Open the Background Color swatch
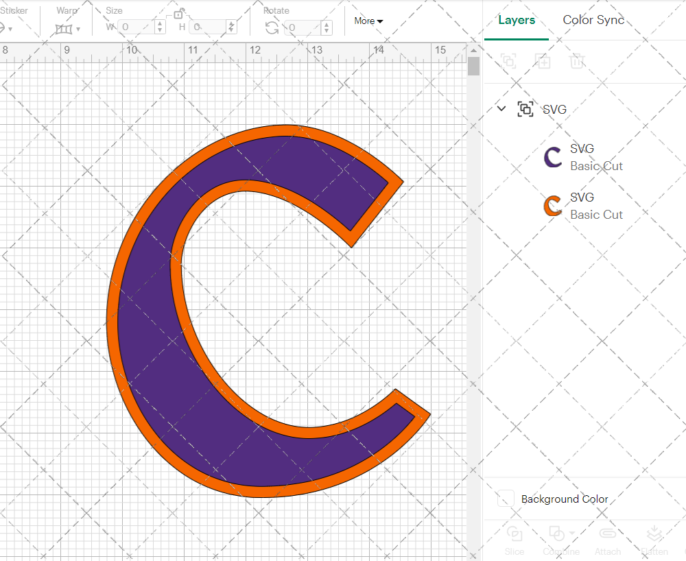The height and width of the screenshot is (561, 686). pos(505,499)
